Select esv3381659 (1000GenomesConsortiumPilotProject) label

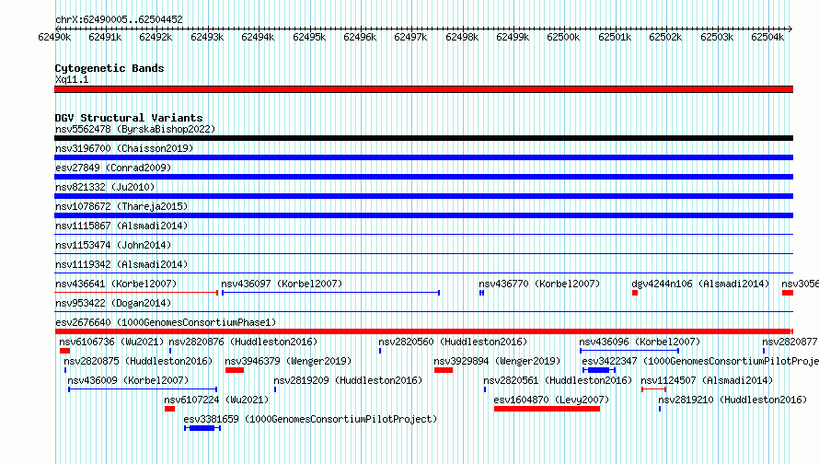point(310,419)
